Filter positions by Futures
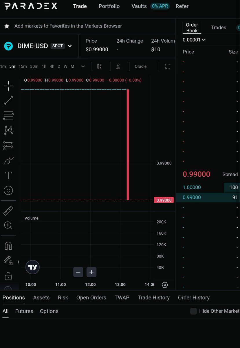The image size is (240, 348). coord(24,311)
